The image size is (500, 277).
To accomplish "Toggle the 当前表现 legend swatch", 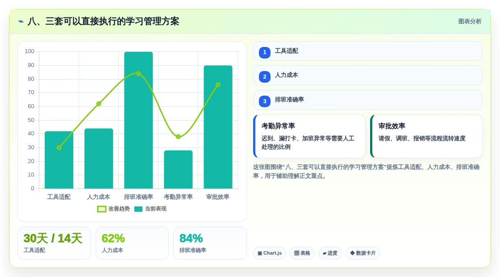I will [x=138, y=209].
